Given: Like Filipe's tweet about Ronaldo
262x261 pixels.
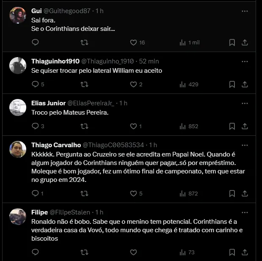Looking at the screenshot, I should coord(133,252).
